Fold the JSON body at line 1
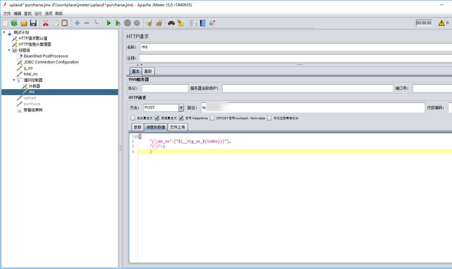 pyautogui.click(x=136, y=137)
